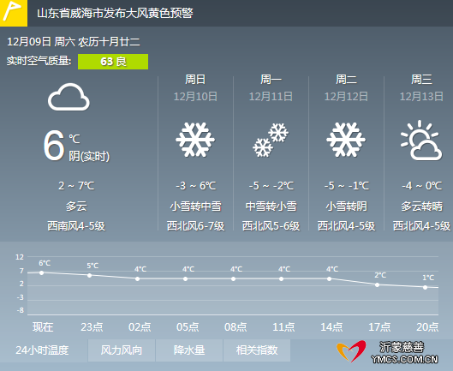Switch to the 风力风向 tab

[x=122, y=350]
